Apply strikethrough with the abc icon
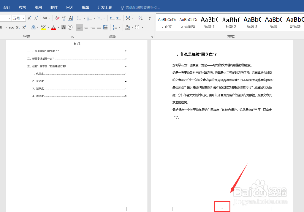The width and height of the screenshot is (304, 212). click(x=11, y=27)
